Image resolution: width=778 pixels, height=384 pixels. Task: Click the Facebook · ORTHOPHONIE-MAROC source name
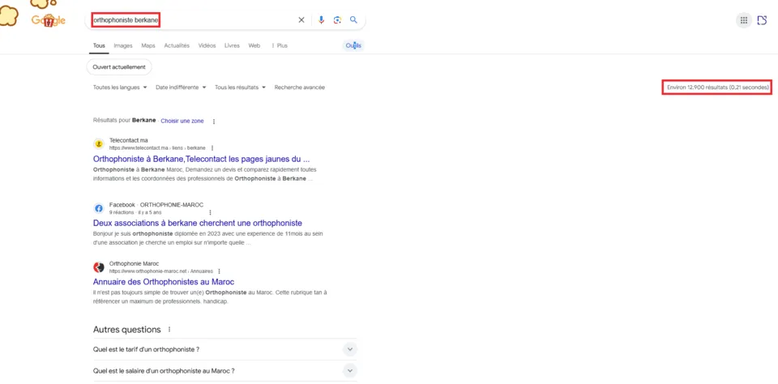pos(156,205)
